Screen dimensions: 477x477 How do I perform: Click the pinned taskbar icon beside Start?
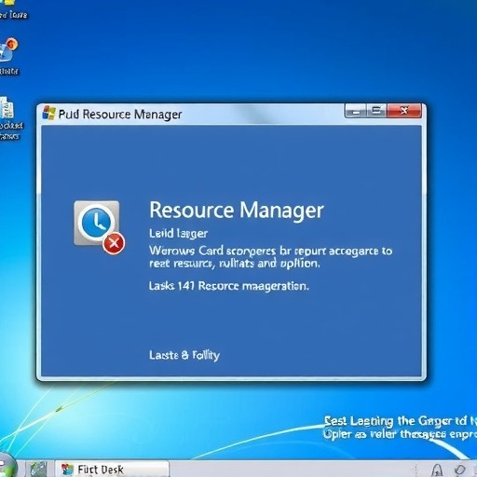pos(38,470)
